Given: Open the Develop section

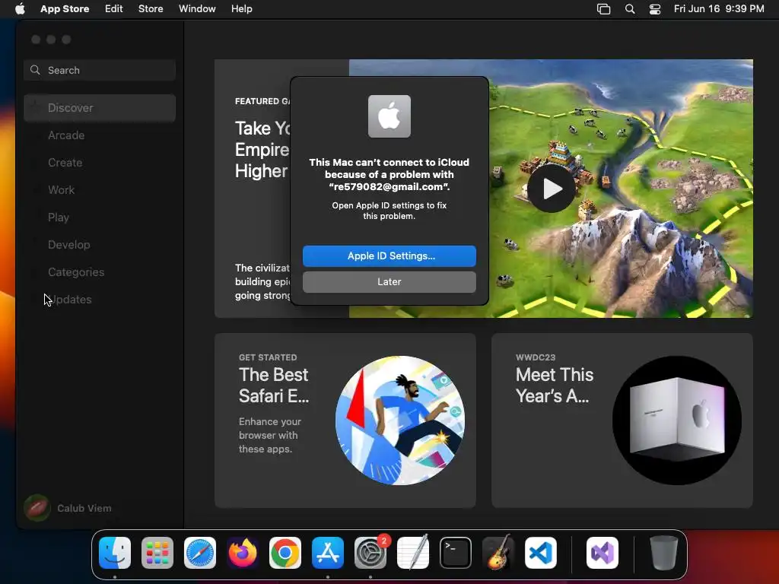Looking at the screenshot, I should 69,244.
